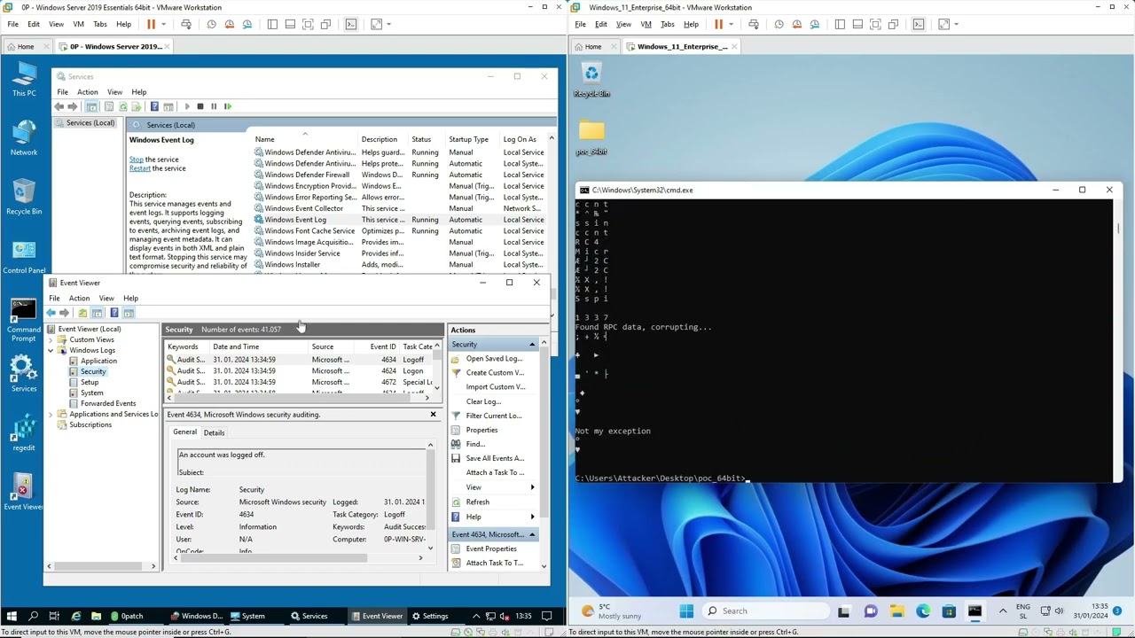
Task: Select event row with ID 4672
Action: coord(300,382)
